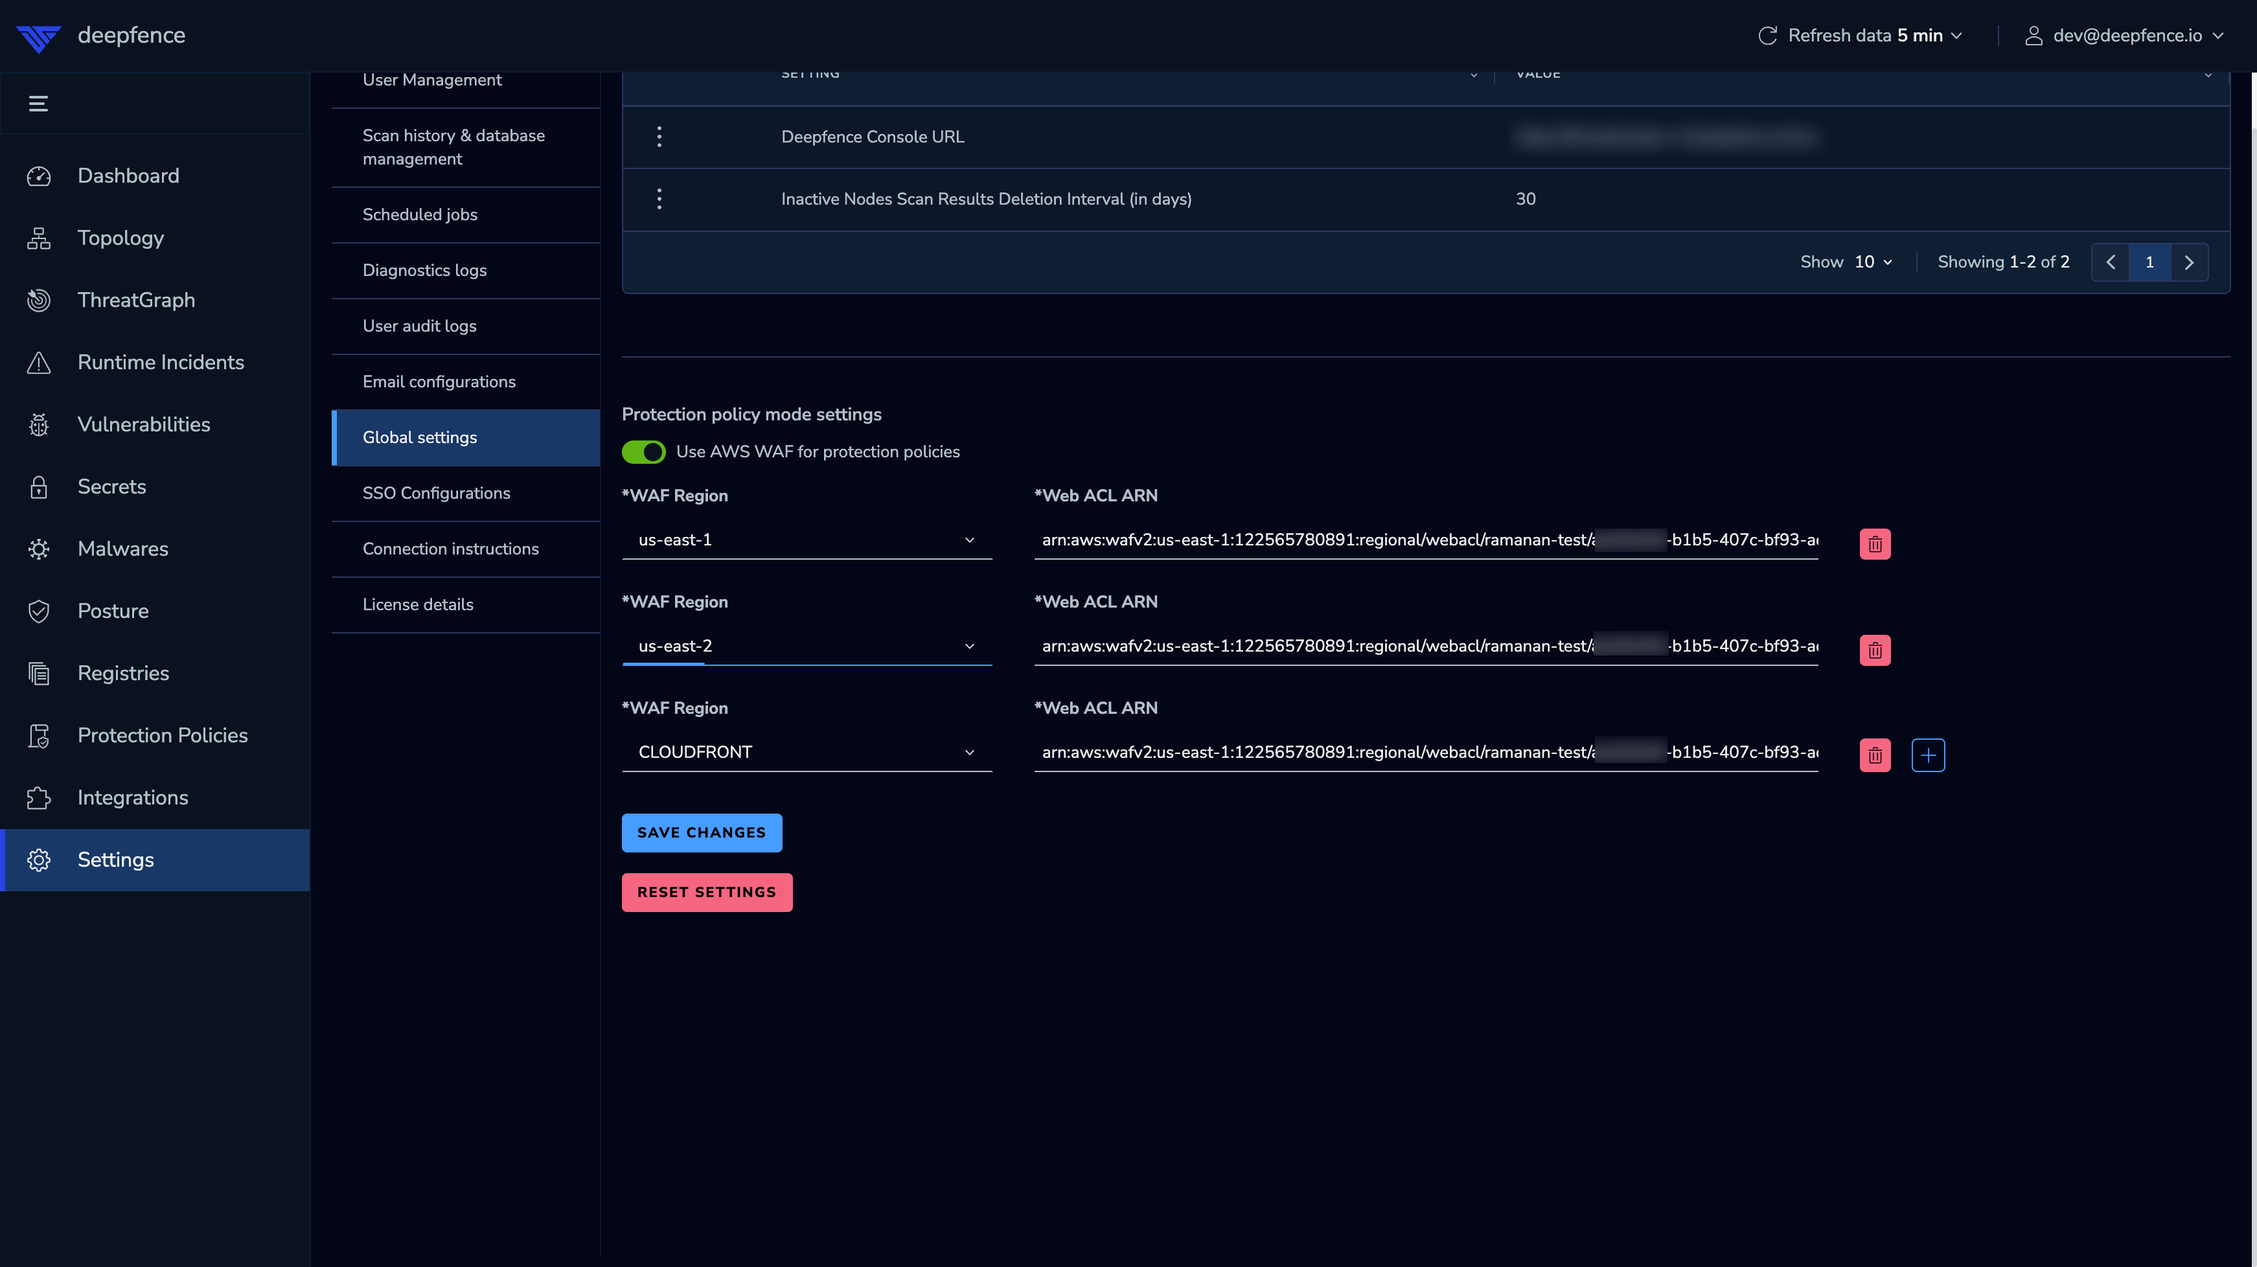The image size is (2257, 1267).
Task: Switch to Diagnostics logs tab
Action: coord(424,270)
